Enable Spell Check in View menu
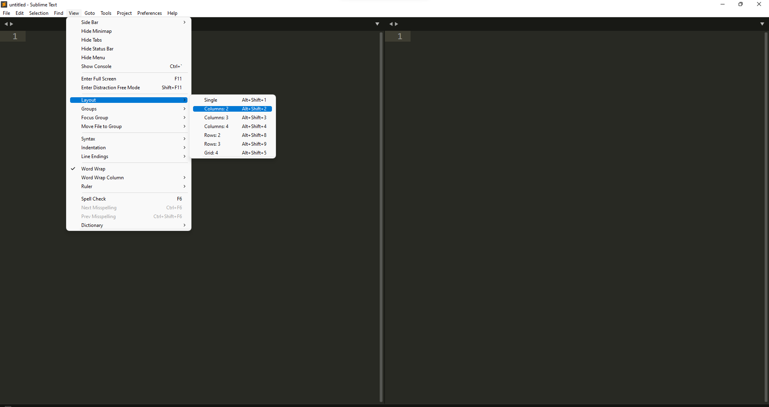769x407 pixels. coord(94,199)
